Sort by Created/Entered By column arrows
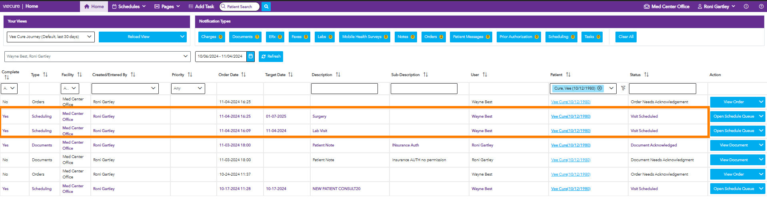 133,75
